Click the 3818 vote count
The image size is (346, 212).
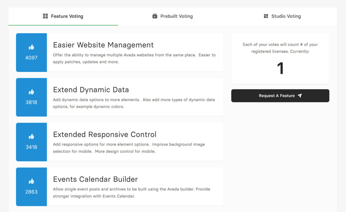pyautogui.click(x=31, y=102)
